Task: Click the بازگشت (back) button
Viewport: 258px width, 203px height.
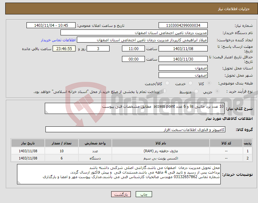Action: (x=121, y=194)
